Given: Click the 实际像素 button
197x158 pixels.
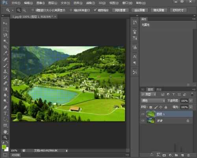Looking at the screenshot, I should (x=120, y=10).
